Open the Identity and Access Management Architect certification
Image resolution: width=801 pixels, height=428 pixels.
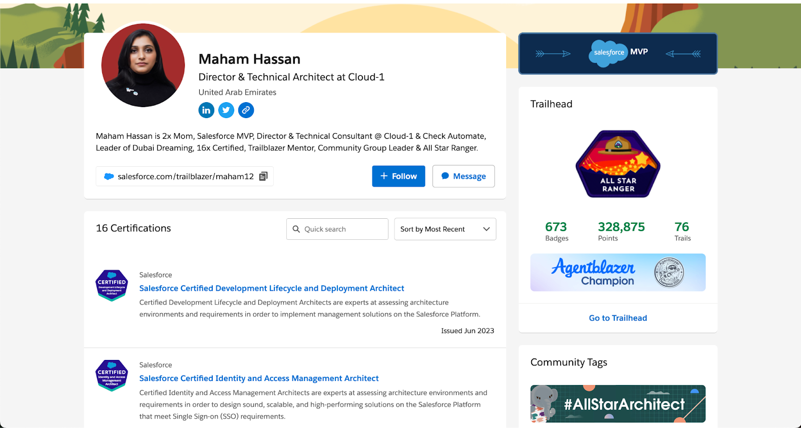tap(259, 378)
